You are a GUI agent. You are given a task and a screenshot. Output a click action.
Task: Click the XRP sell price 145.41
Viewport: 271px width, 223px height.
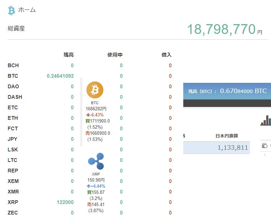pyautogui.click(x=98, y=205)
